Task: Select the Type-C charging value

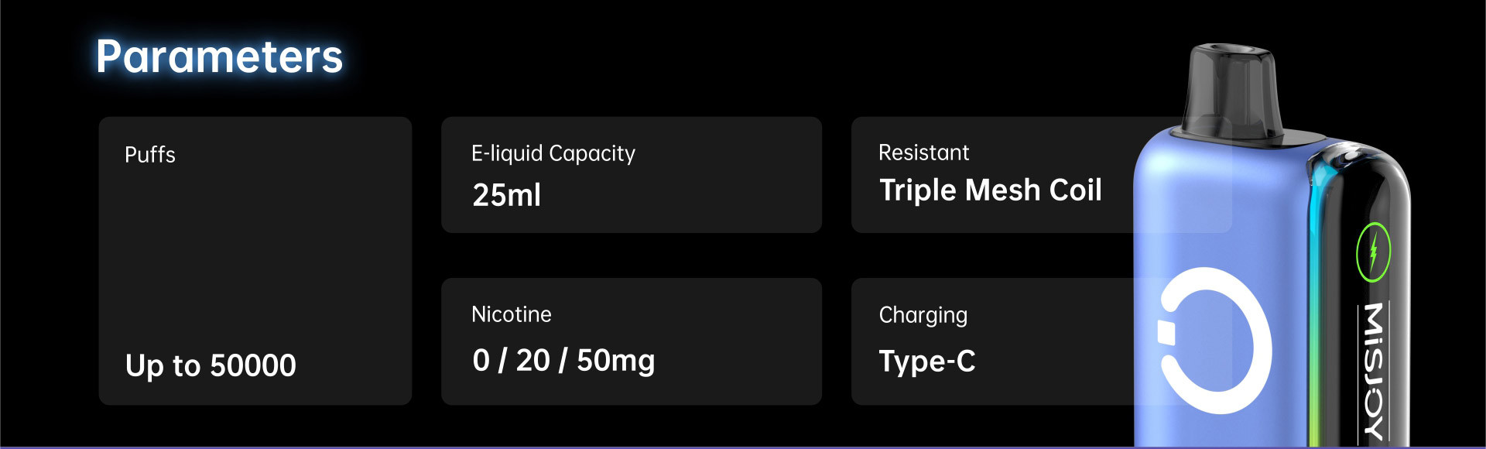Action: [927, 362]
